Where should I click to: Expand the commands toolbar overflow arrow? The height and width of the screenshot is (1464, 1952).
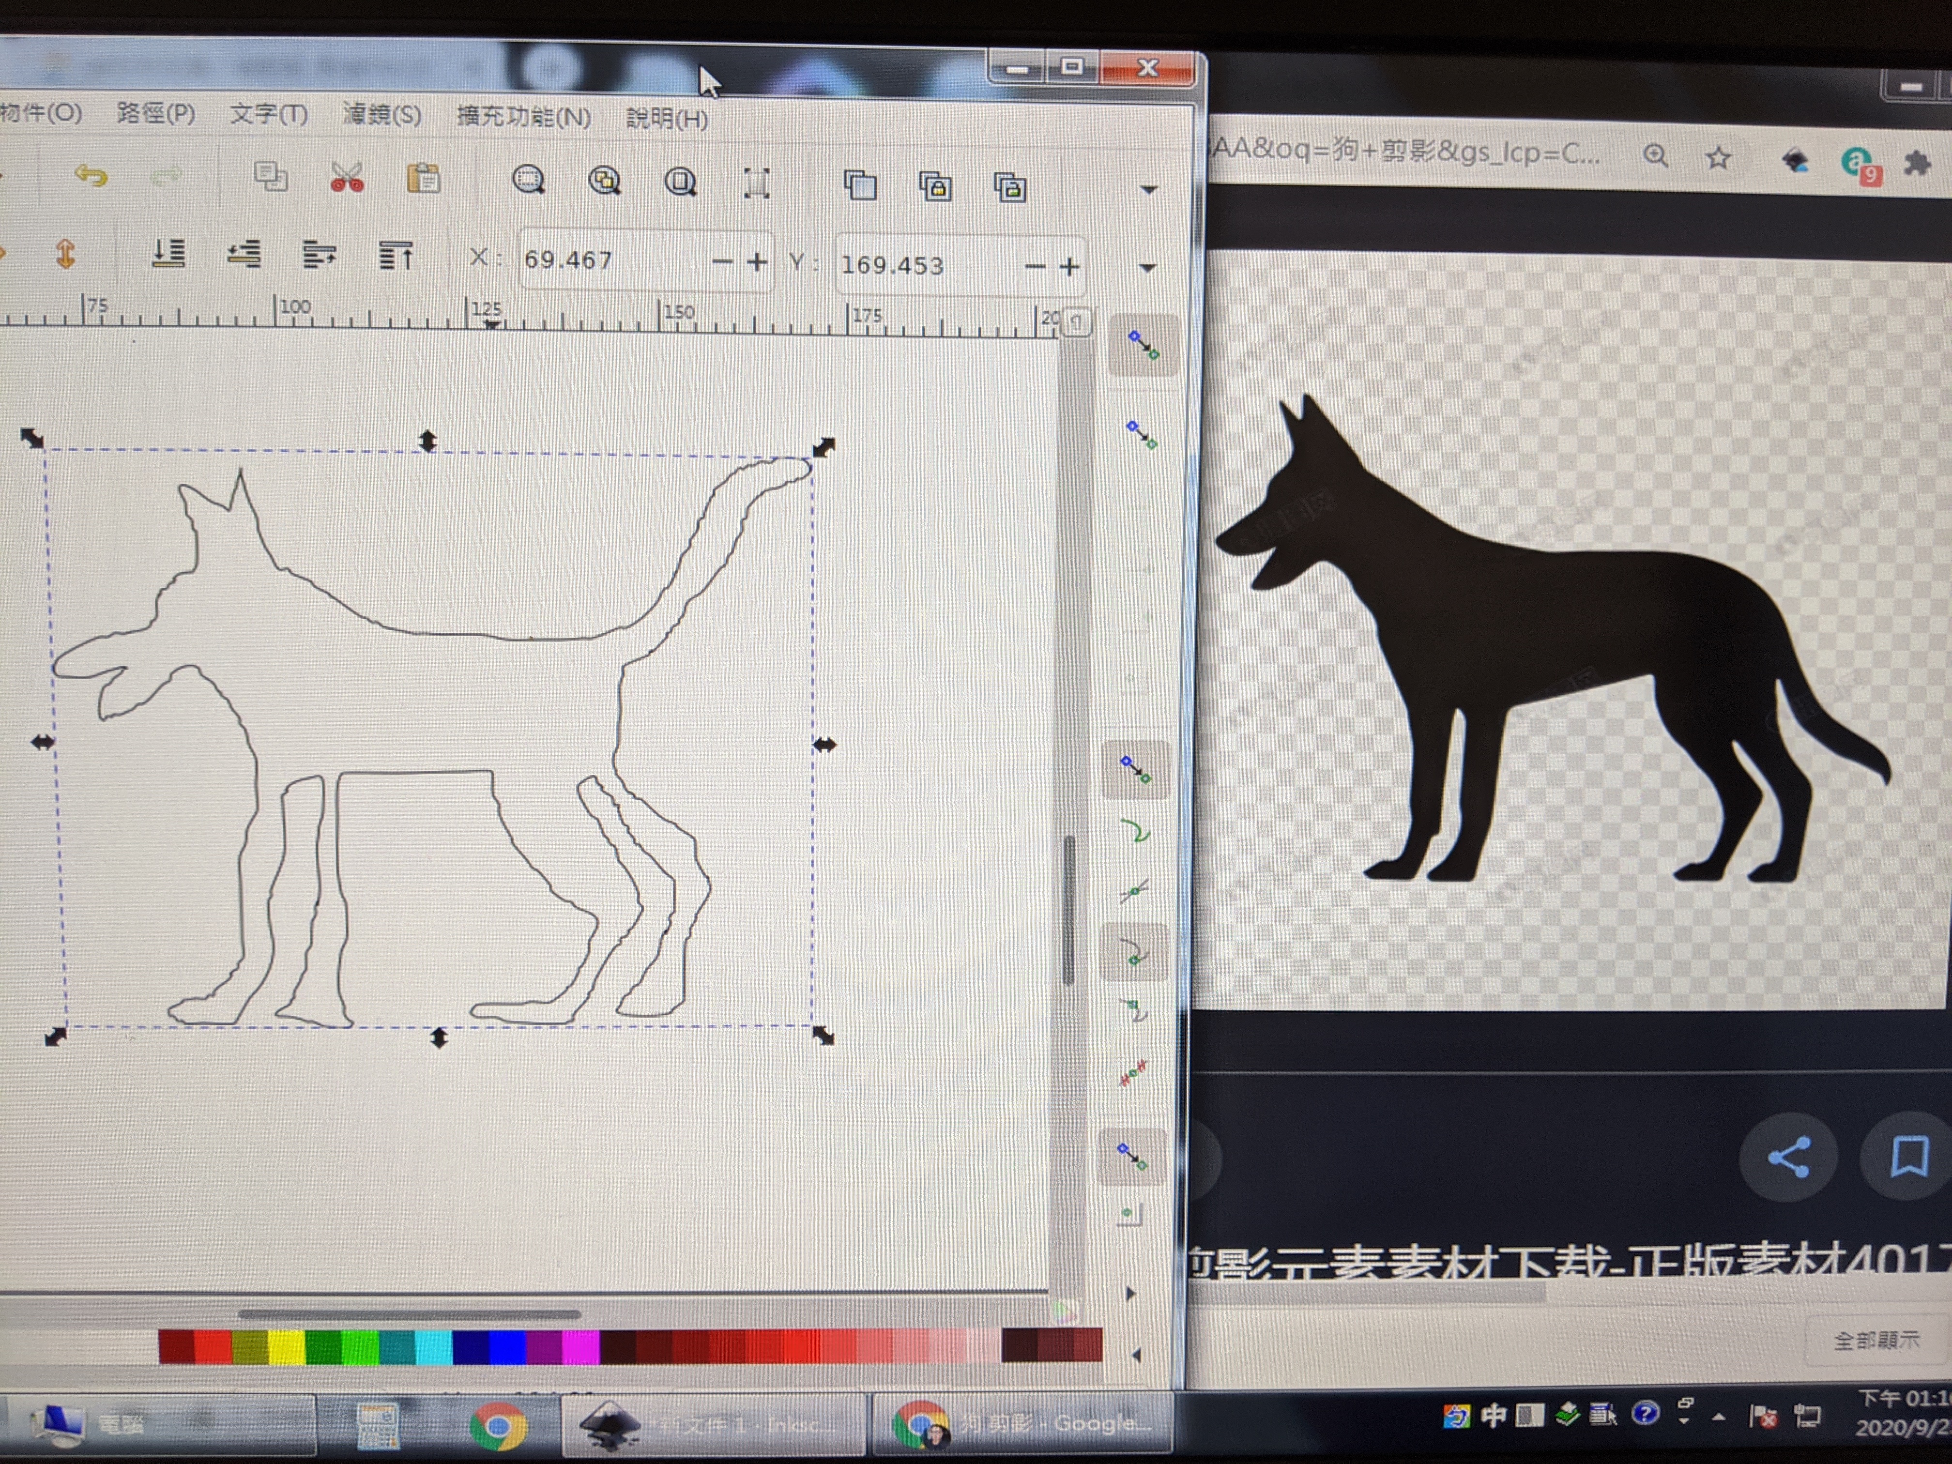point(1148,190)
